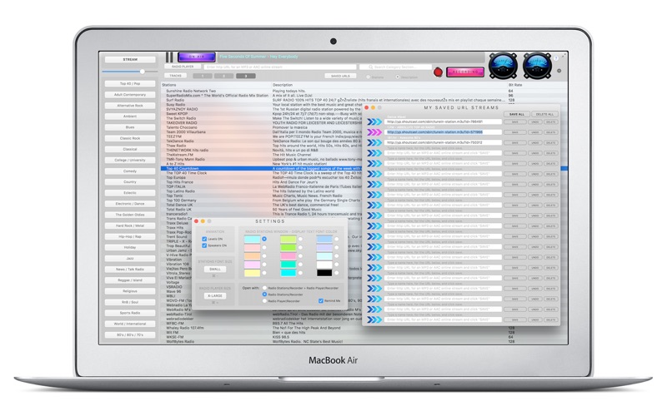Click the STREAM button
The width and height of the screenshot is (667, 416).
(130, 59)
